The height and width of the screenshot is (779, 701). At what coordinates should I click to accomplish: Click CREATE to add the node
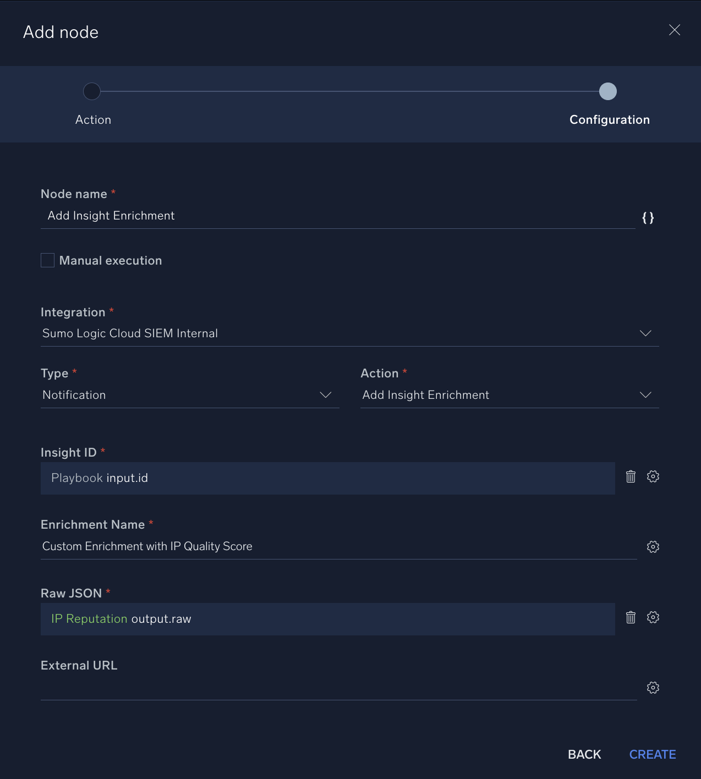pyautogui.click(x=653, y=754)
